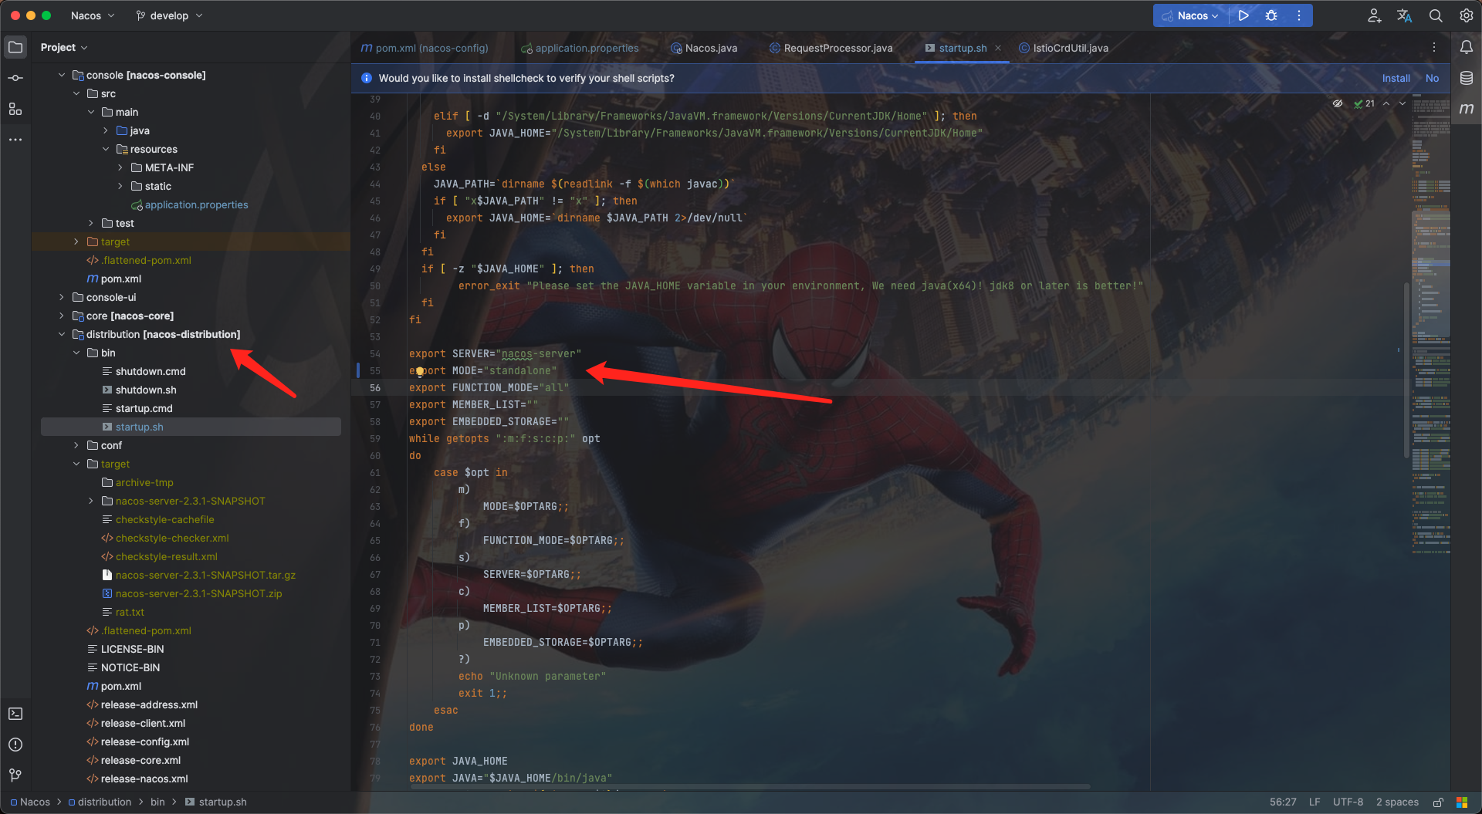The width and height of the screenshot is (1482, 814).
Task: Jump to previous highlighted problem arrow
Action: (1386, 103)
